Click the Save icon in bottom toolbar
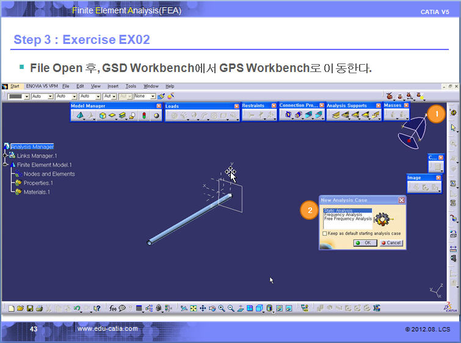The height and width of the screenshot is (343, 461). pos(30,308)
